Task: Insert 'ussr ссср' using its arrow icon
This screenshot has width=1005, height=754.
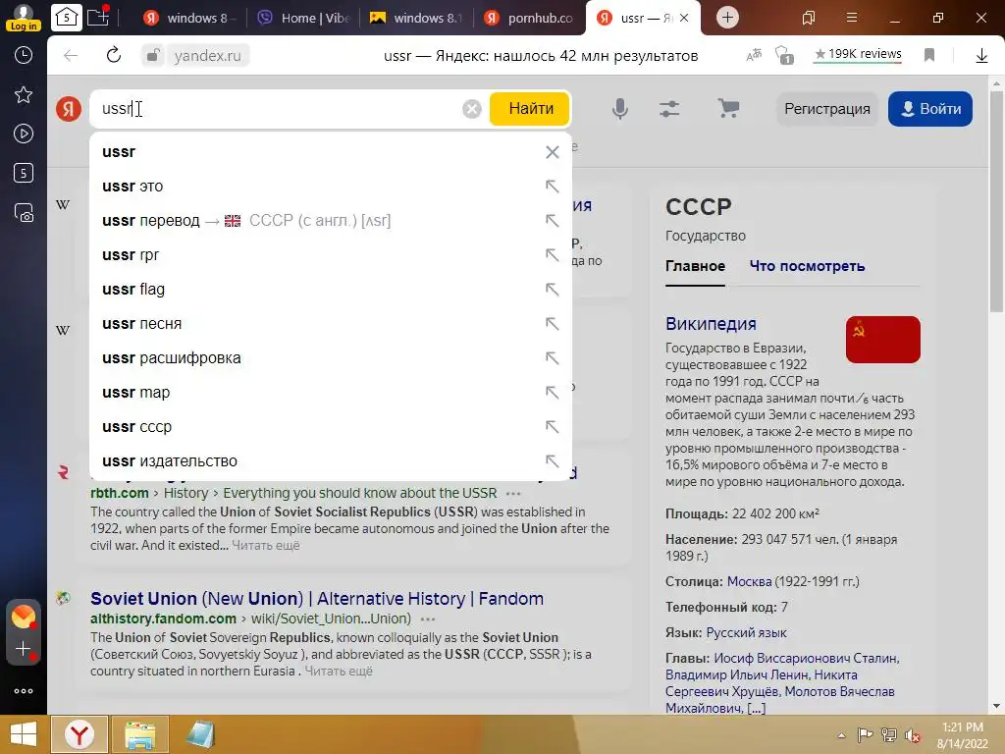Action: pyautogui.click(x=552, y=426)
